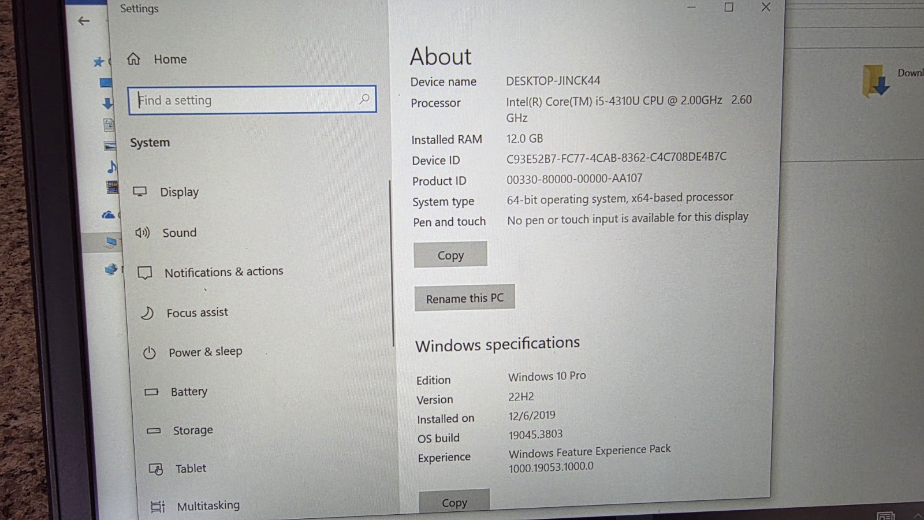Click the Storage drive icon
Viewport: 924px width, 520px height.
click(x=154, y=430)
